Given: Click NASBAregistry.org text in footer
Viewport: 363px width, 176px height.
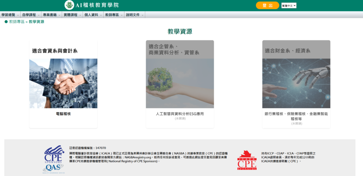Looking at the screenshot, I should (x=137, y=157).
